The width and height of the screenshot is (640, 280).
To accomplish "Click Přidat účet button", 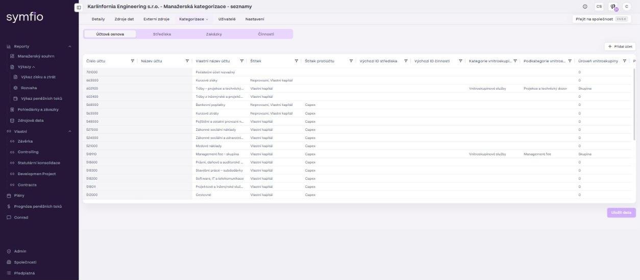I will coord(620,46).
